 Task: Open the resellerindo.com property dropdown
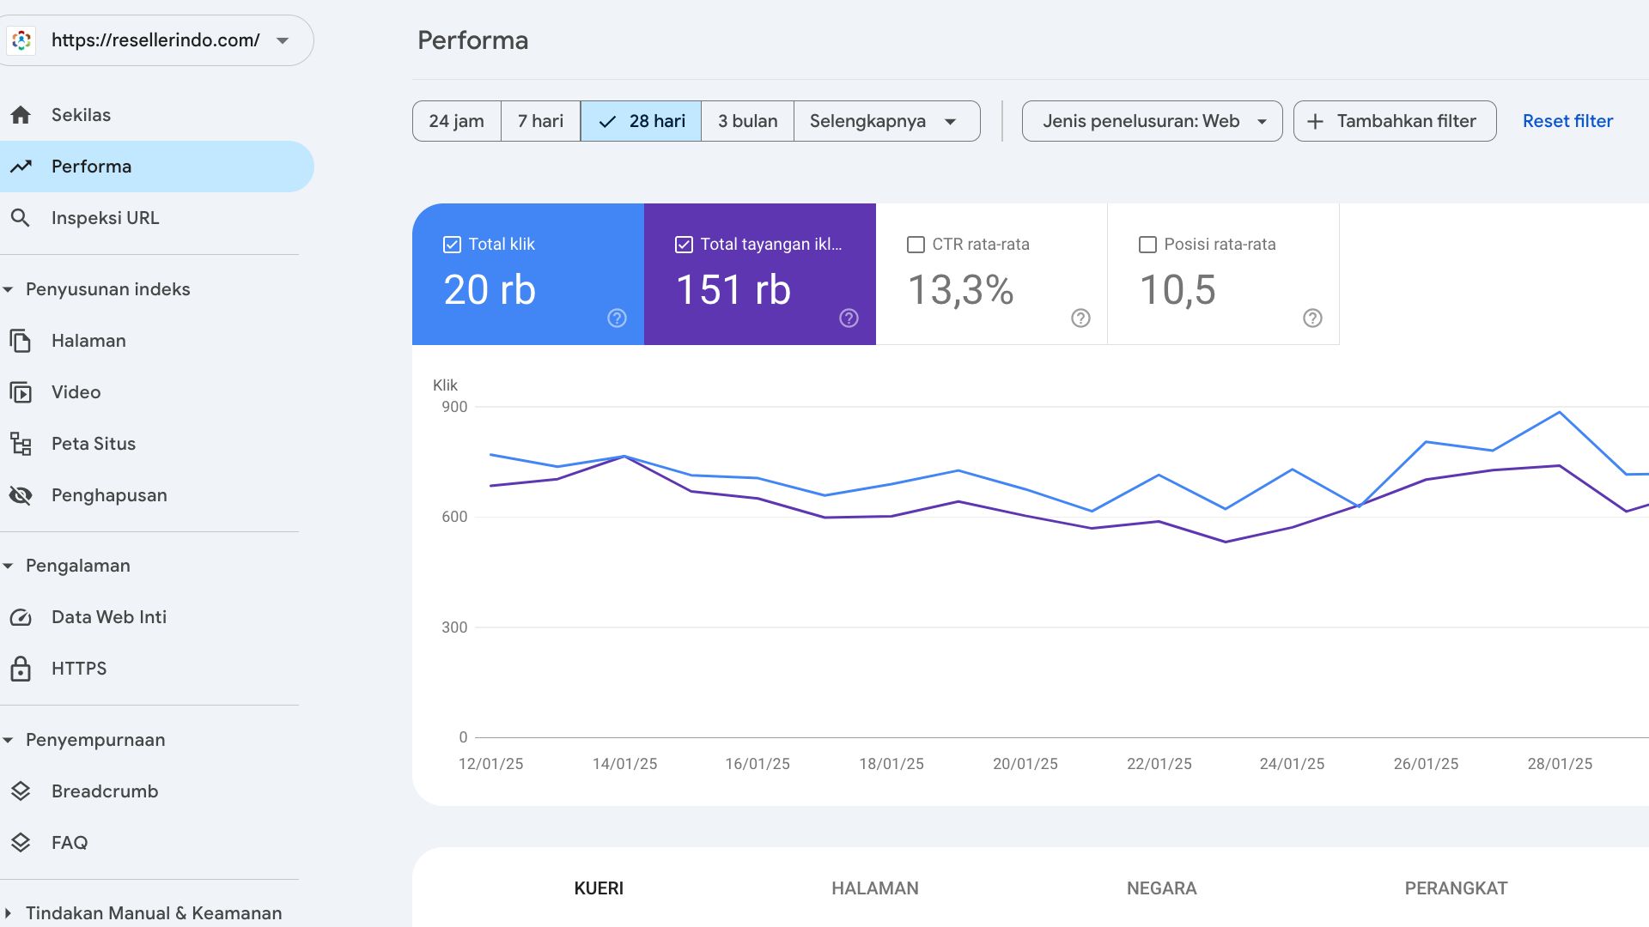point(157,40)
